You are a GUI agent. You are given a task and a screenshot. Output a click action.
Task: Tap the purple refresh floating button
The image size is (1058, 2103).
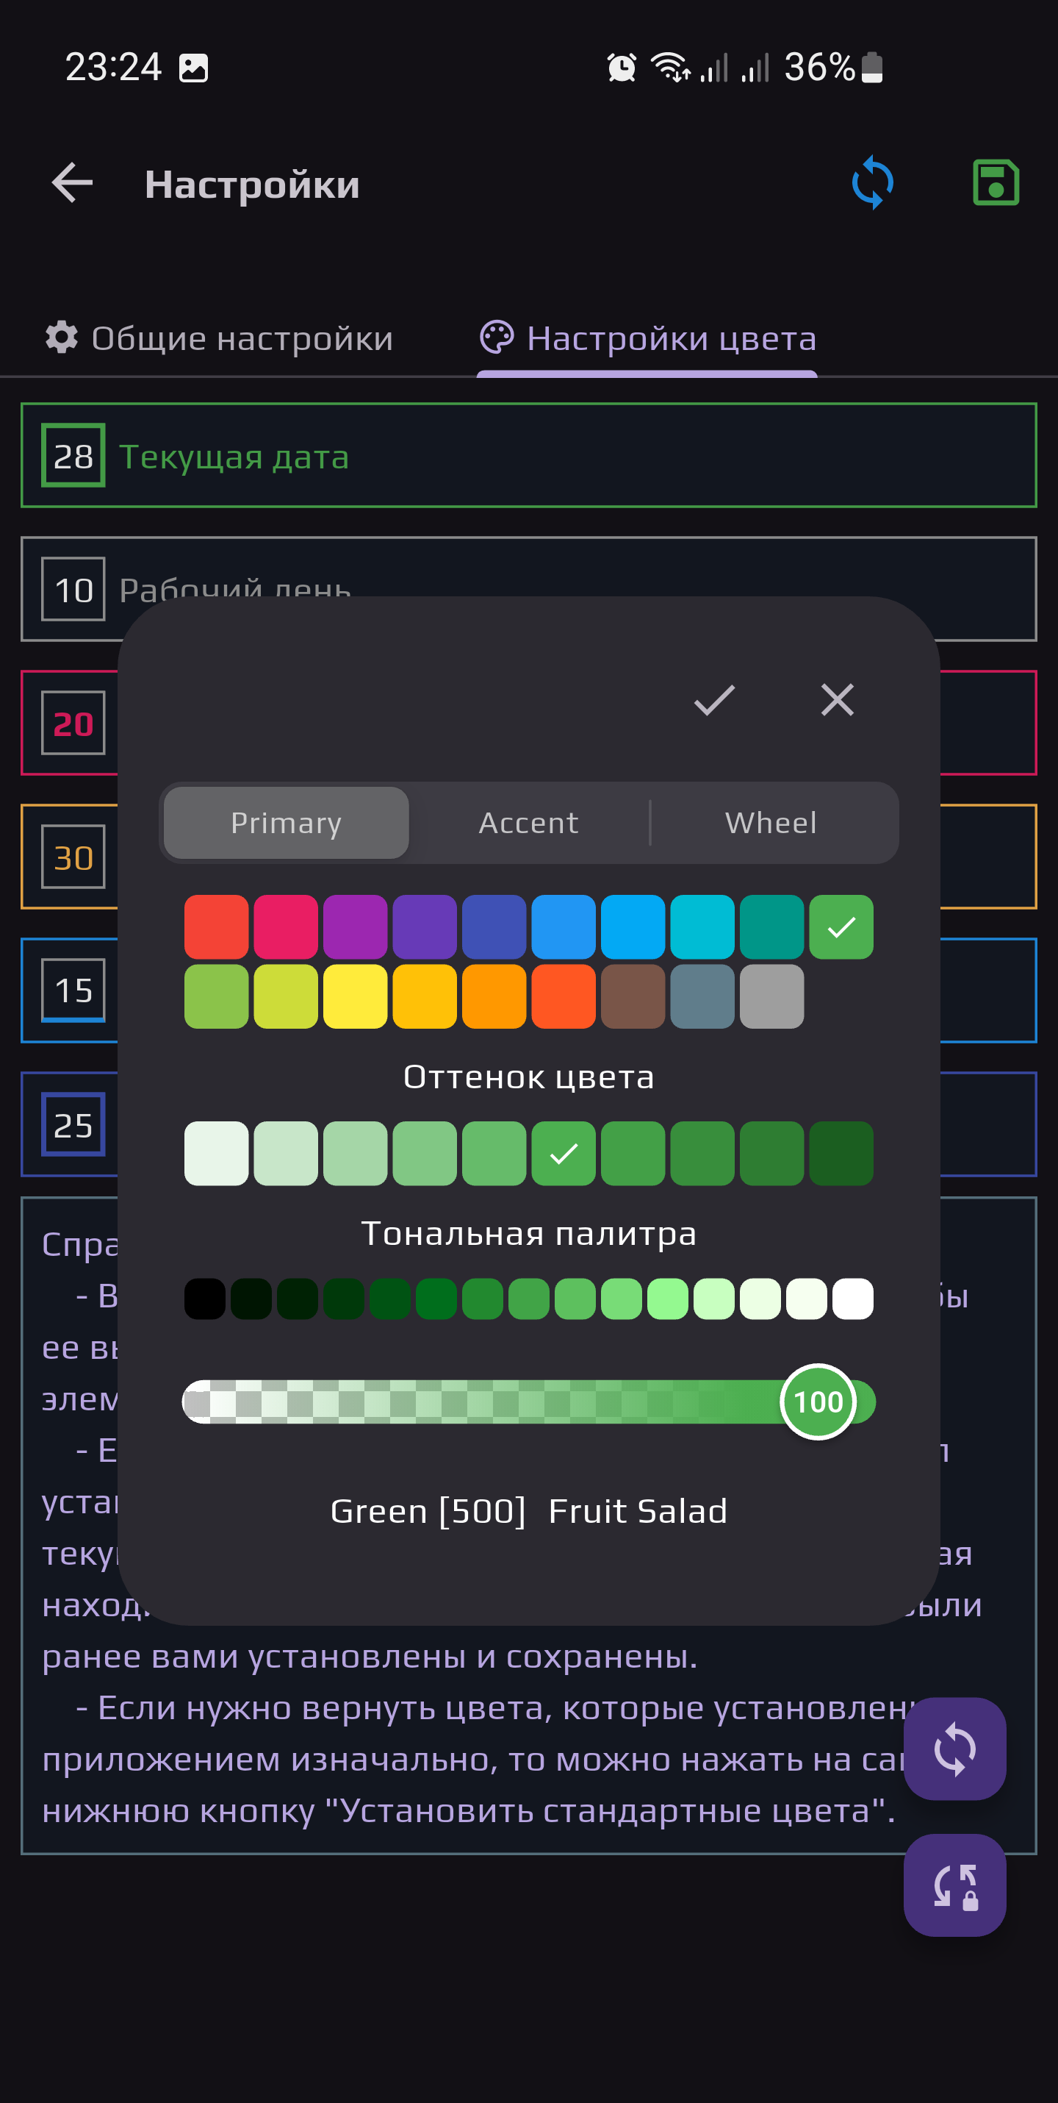click(954, 1749)
